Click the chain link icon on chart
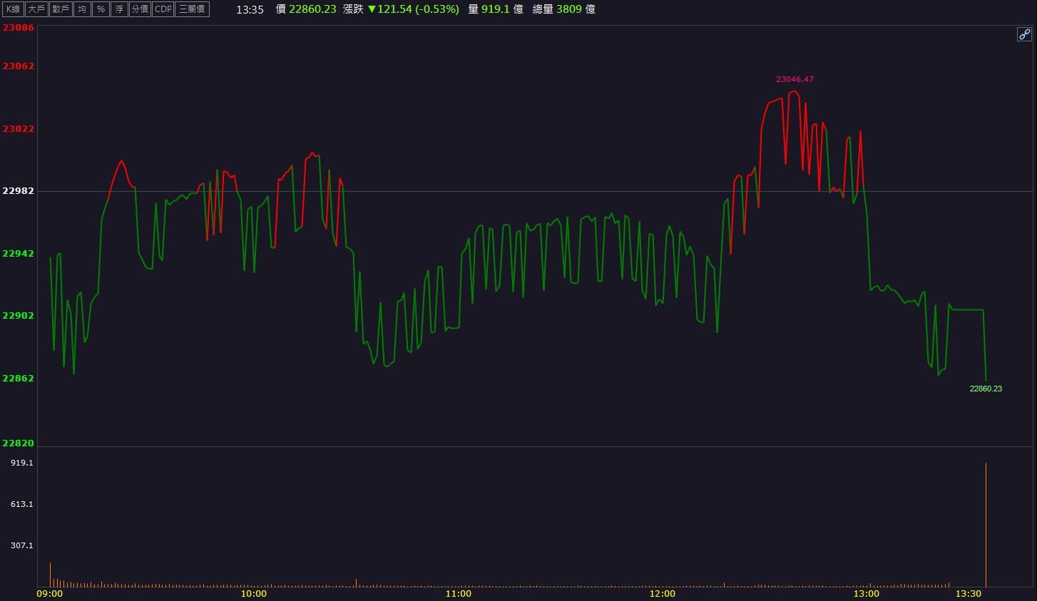Viewport: 1037px width, 601px height. pyautogui.click(x=1024, y=34)
